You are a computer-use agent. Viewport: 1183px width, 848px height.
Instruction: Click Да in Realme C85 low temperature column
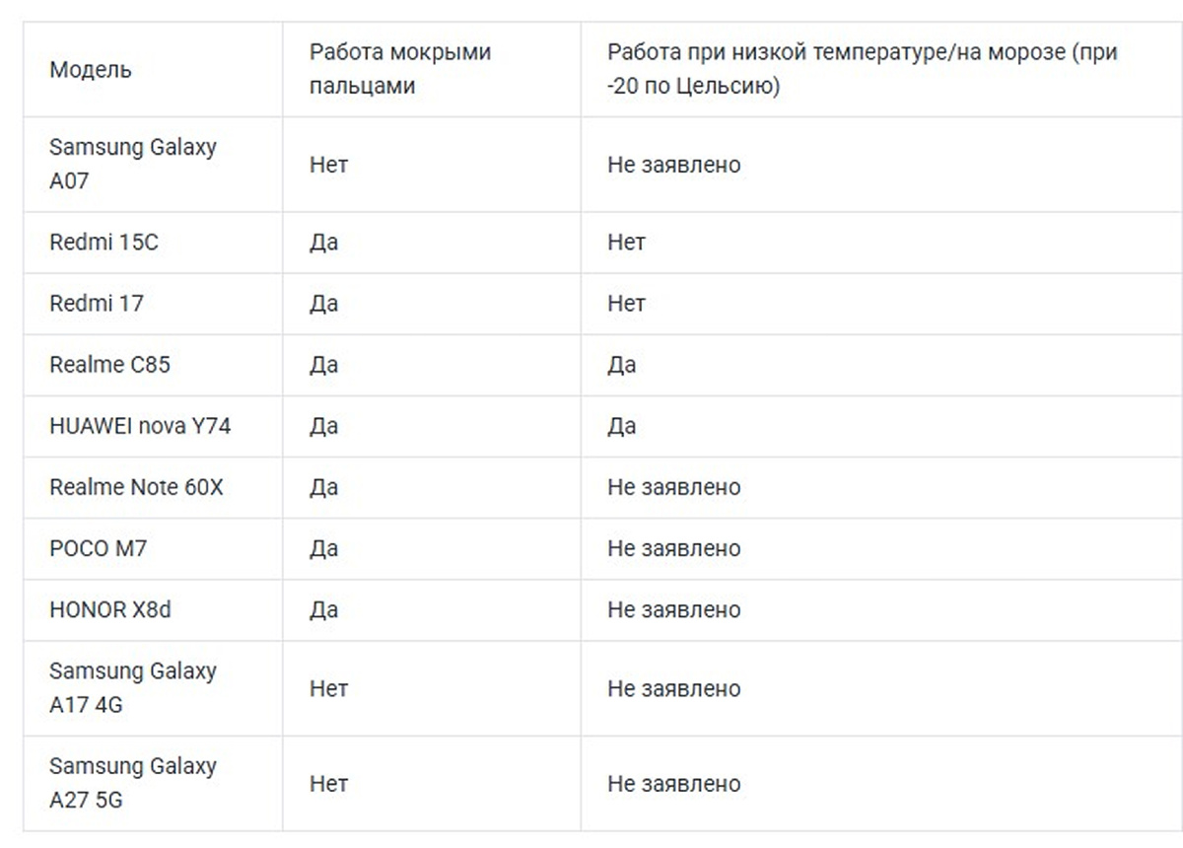click(x=621, y=366)
